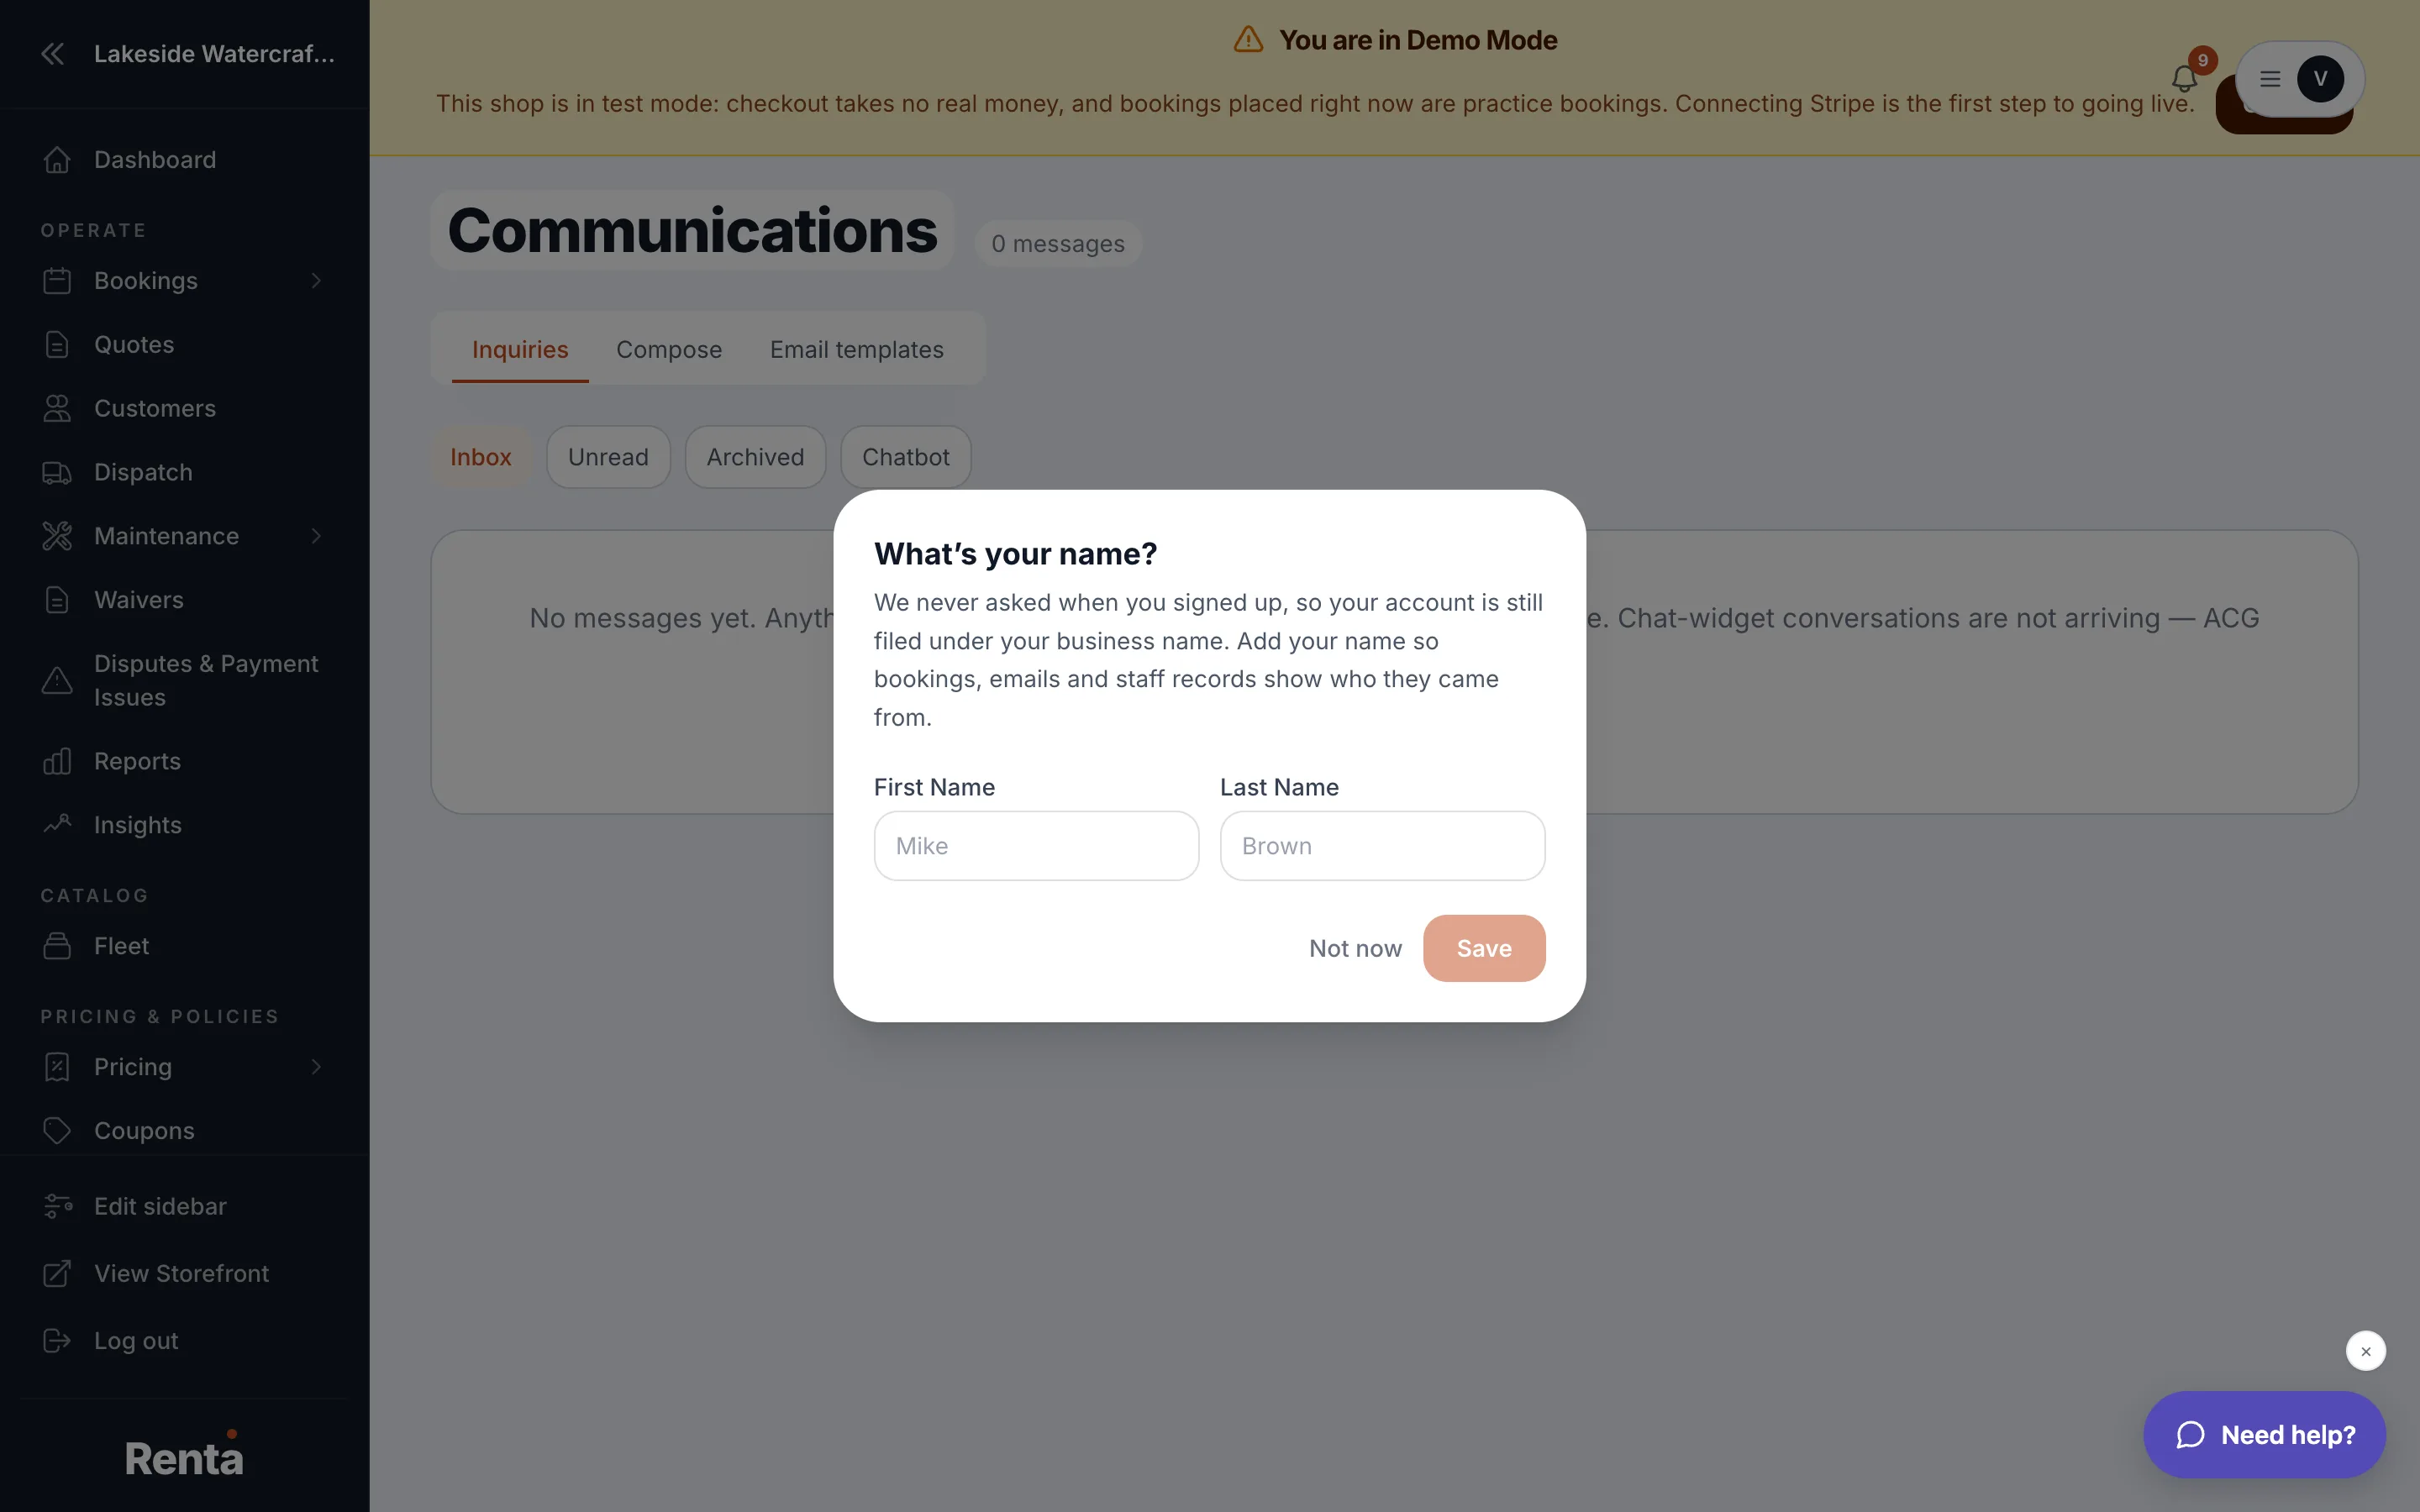This screenshot has height=1512, width=2420.
Task: Dismiss dialog with Not now
Action: pos(1355,949)
